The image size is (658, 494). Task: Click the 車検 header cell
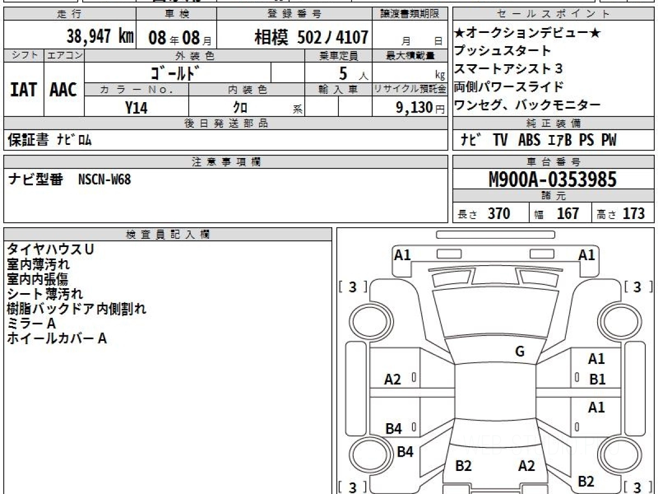point(176,14)
